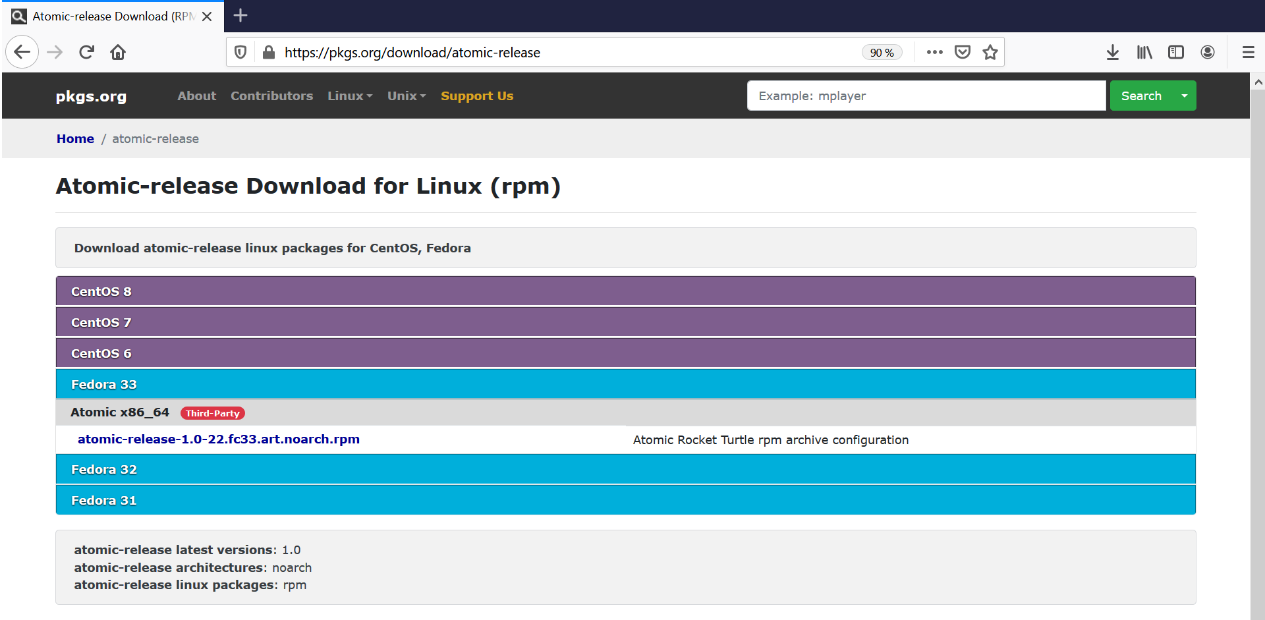The image size is (1265, 620).
Task: Go to the browser home page icon
Action: coord(118,52)
